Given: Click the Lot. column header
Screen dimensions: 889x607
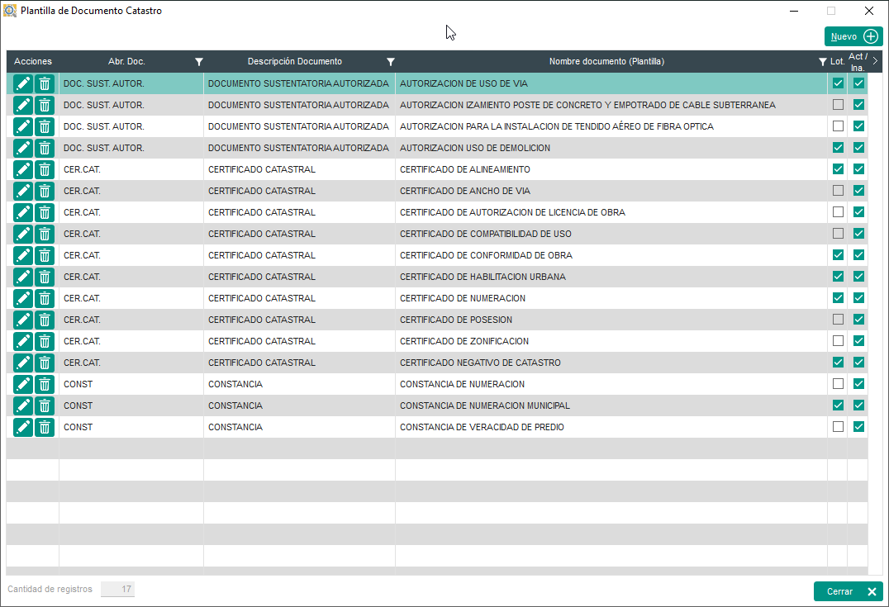Looking at the screenshot, I should click(838, 62).
